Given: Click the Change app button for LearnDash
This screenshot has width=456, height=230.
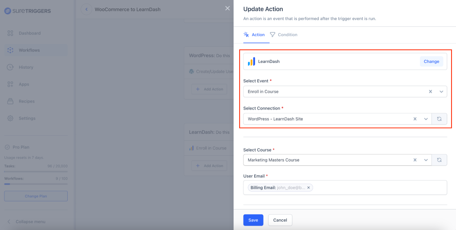Looking at the screenshot, I should click(431, 62).
